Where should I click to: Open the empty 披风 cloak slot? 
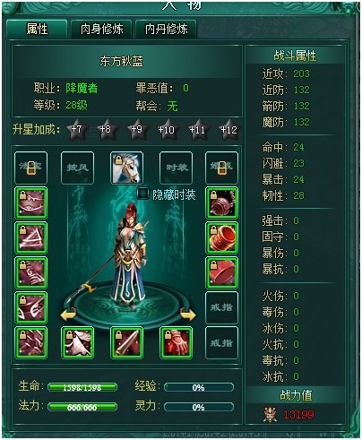pyautogui.click(x=77, y=168)
